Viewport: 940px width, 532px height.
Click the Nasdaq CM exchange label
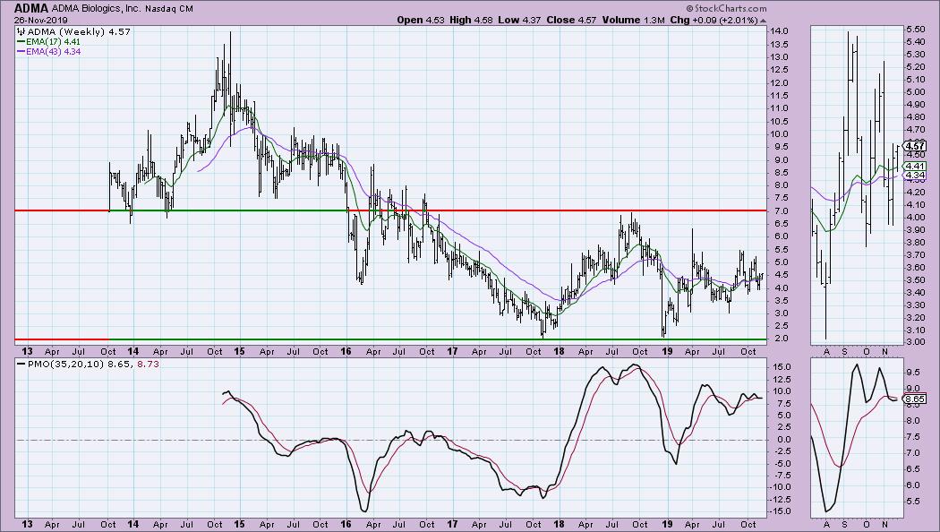pos(169,9)
